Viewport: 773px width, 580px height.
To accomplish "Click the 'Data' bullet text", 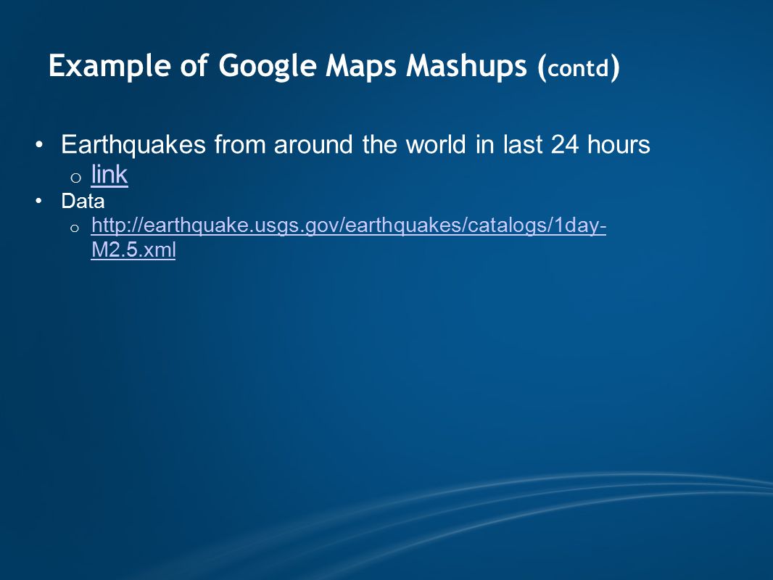I will 83,201.
